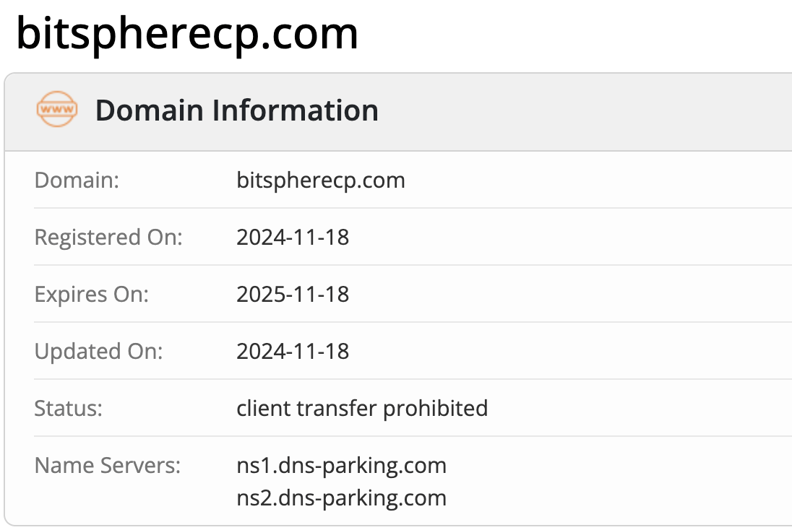The image size is (792, 530).
Task: Click the 'Status:' field label
Action: click(x=69, y=408)
